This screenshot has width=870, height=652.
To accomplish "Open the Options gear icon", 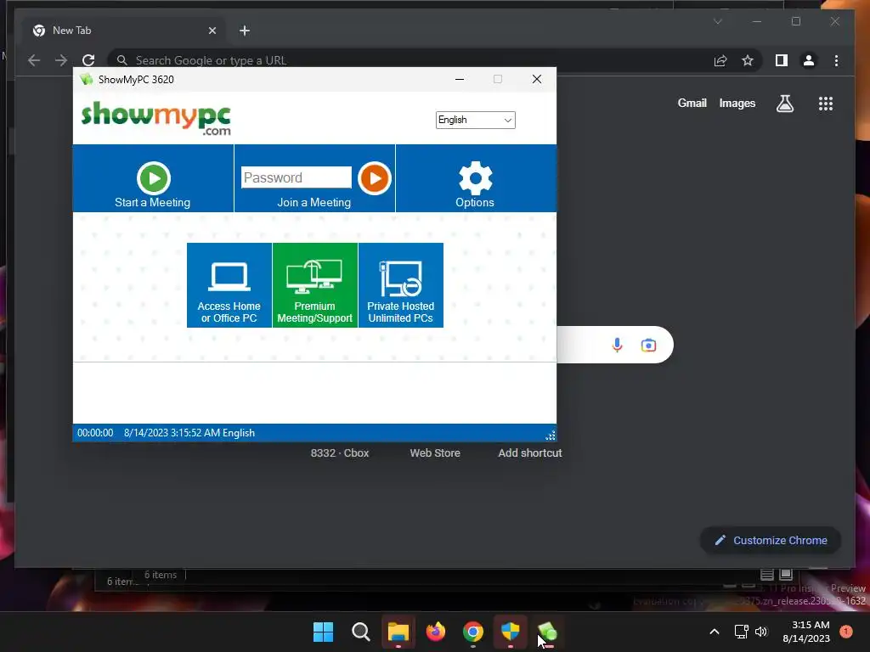I will click(x=476, y=178).
